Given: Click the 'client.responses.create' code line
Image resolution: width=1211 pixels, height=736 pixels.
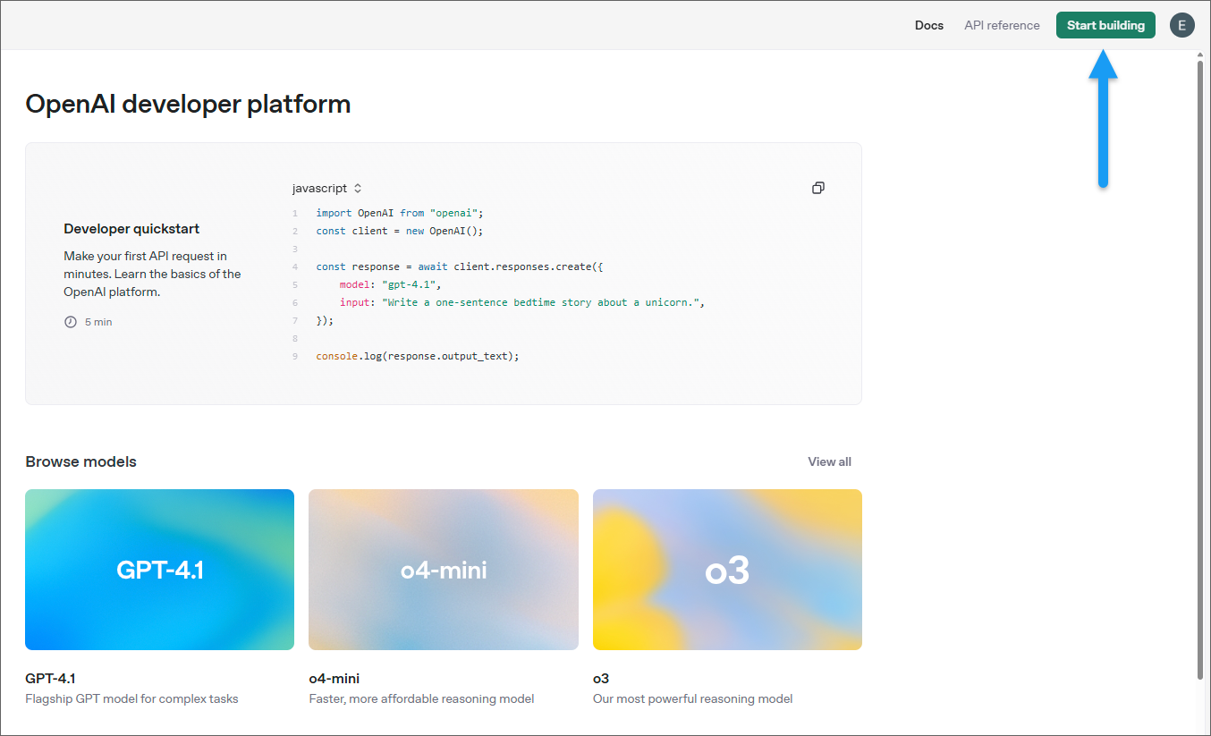Looking at the screenshot, I should click(462, 266).
